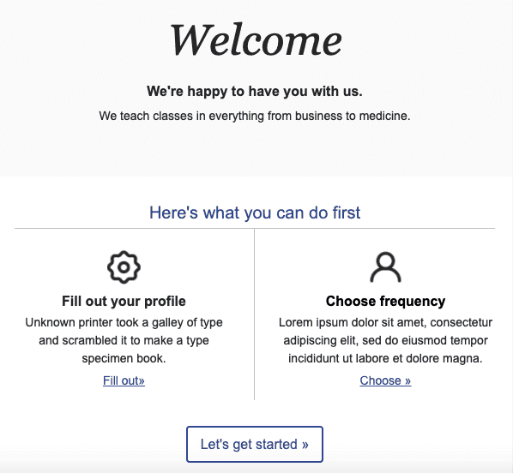The image size is (513, 473).
Task: Click the 'We teach classes' sentence
Action: (255, 116)
